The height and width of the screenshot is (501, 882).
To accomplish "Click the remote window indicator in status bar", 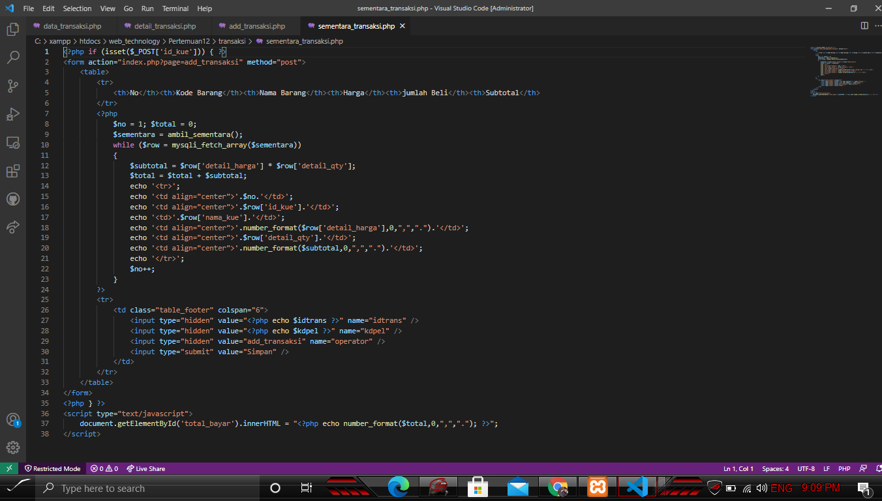I will pyautogui.click(x=9, y=468).
